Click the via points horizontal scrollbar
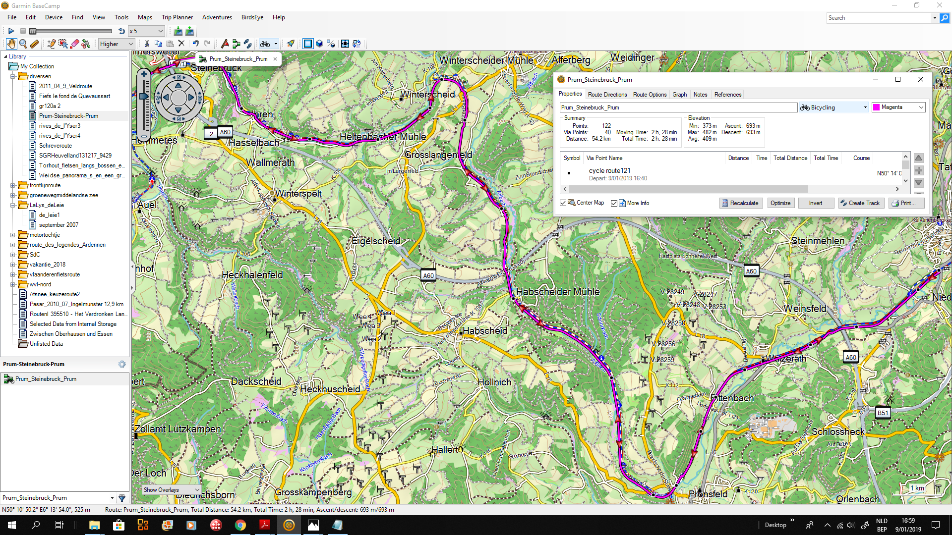The width and height of the screenshot is (952, 535). coord(688,189)
